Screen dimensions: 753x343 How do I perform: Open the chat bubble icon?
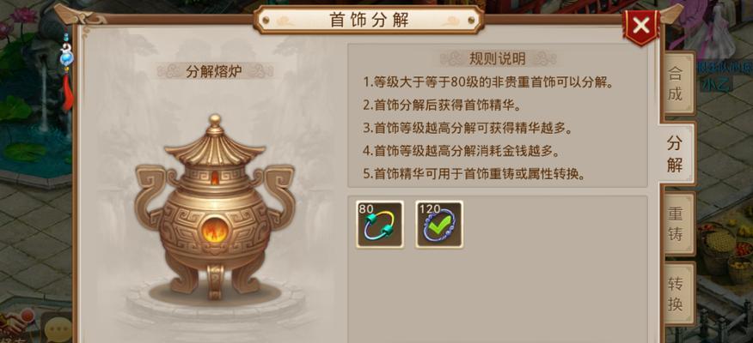coord(57,328)
